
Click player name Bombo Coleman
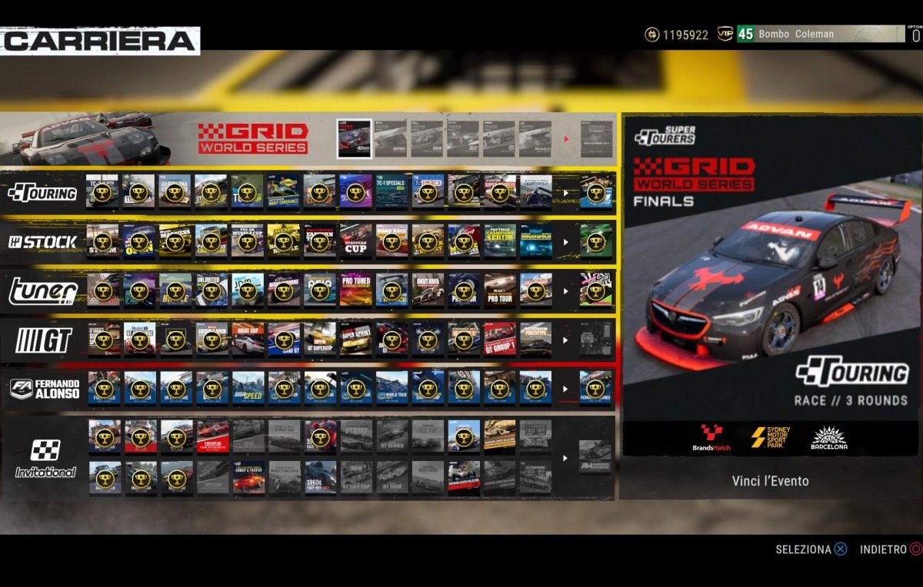796,35
